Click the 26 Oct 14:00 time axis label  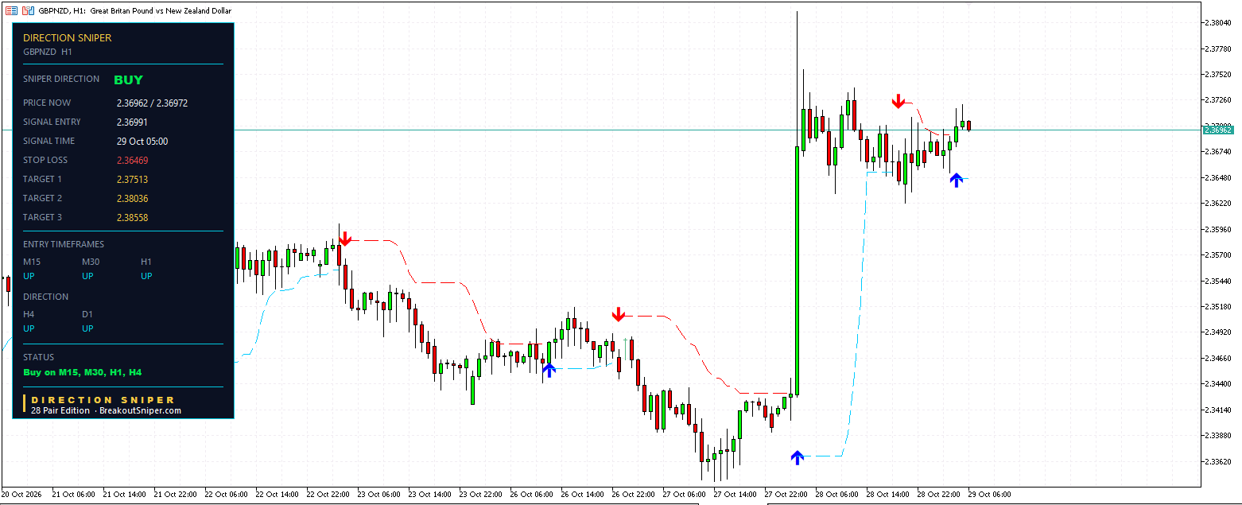[583, 494]
